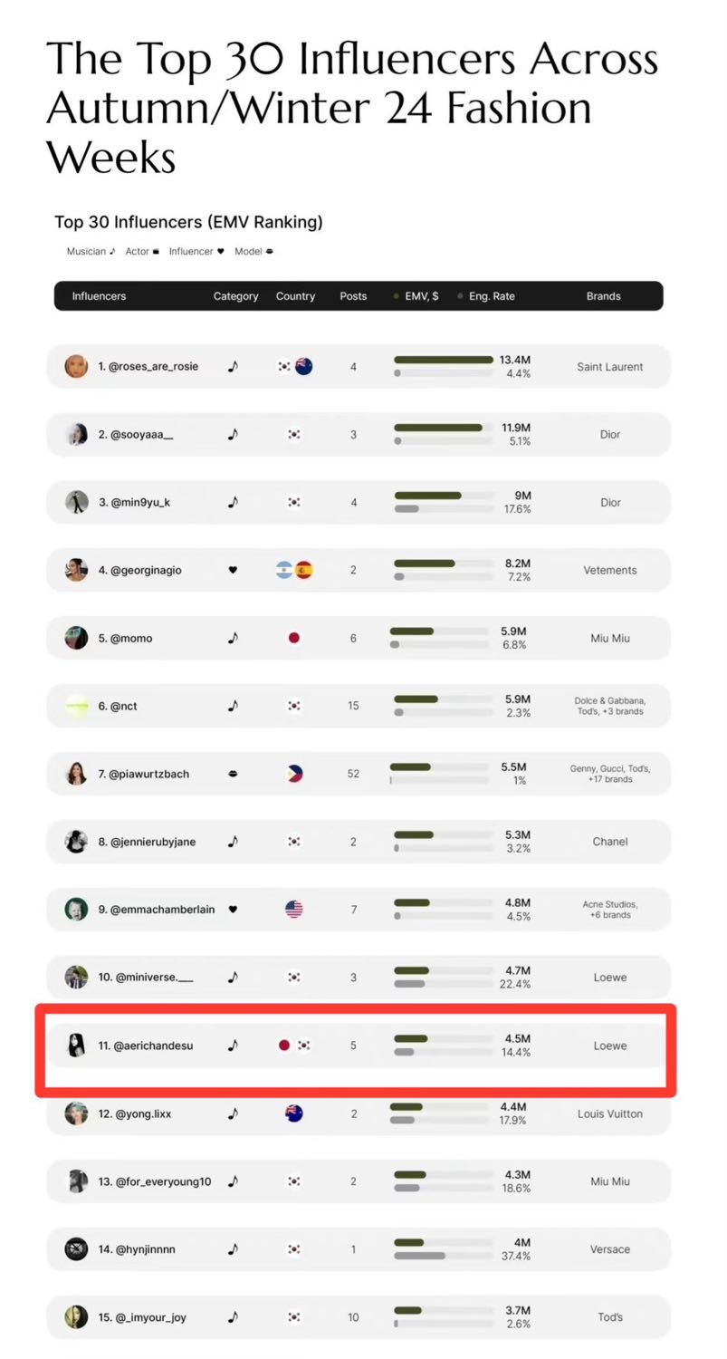This screenshot has width=727, height=1359.
Task: Click the Posts column header
Action: [353, 296]
